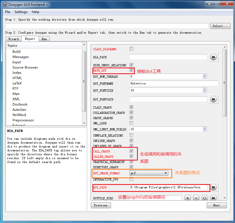Viewport: 235px width, 223px height.
Task: Toggle HIDE_UNDOC_RELATIONS checkbox
Action: click(131, 65)
